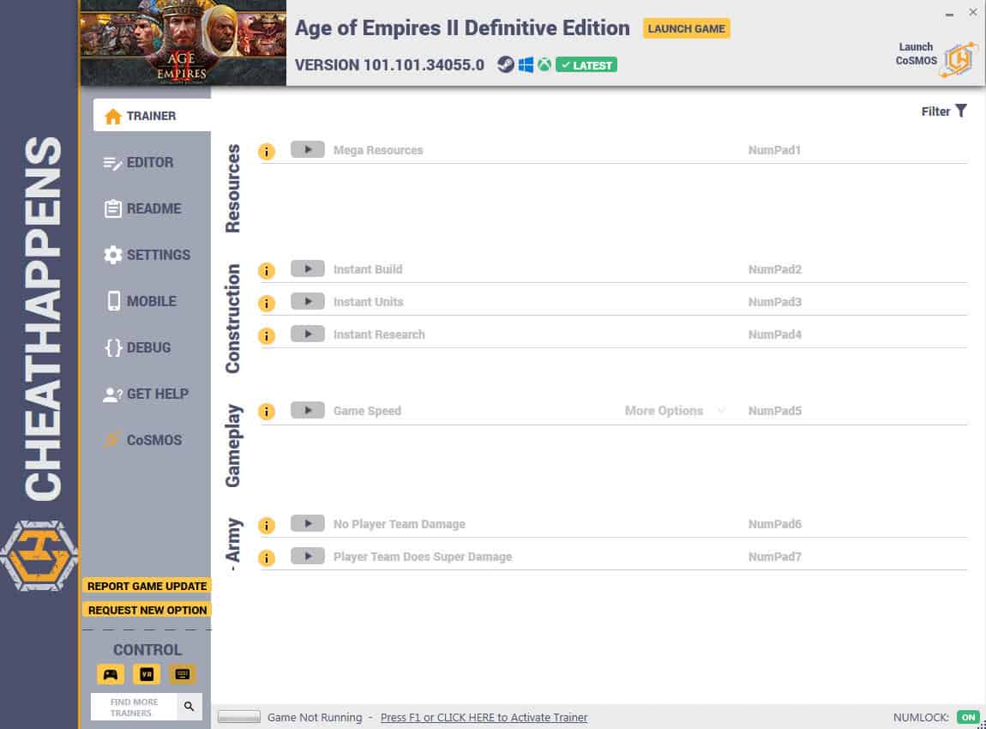This screenshot has width=986, height=729.
Task: Click Report Game Update button
Action: tap(147, 586)
